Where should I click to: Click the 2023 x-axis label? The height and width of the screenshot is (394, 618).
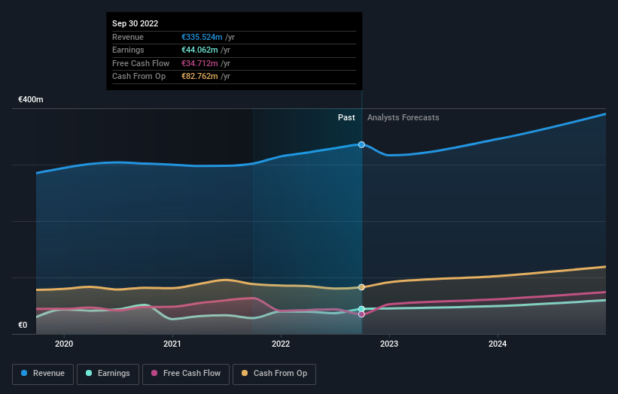tap(389, 344)
